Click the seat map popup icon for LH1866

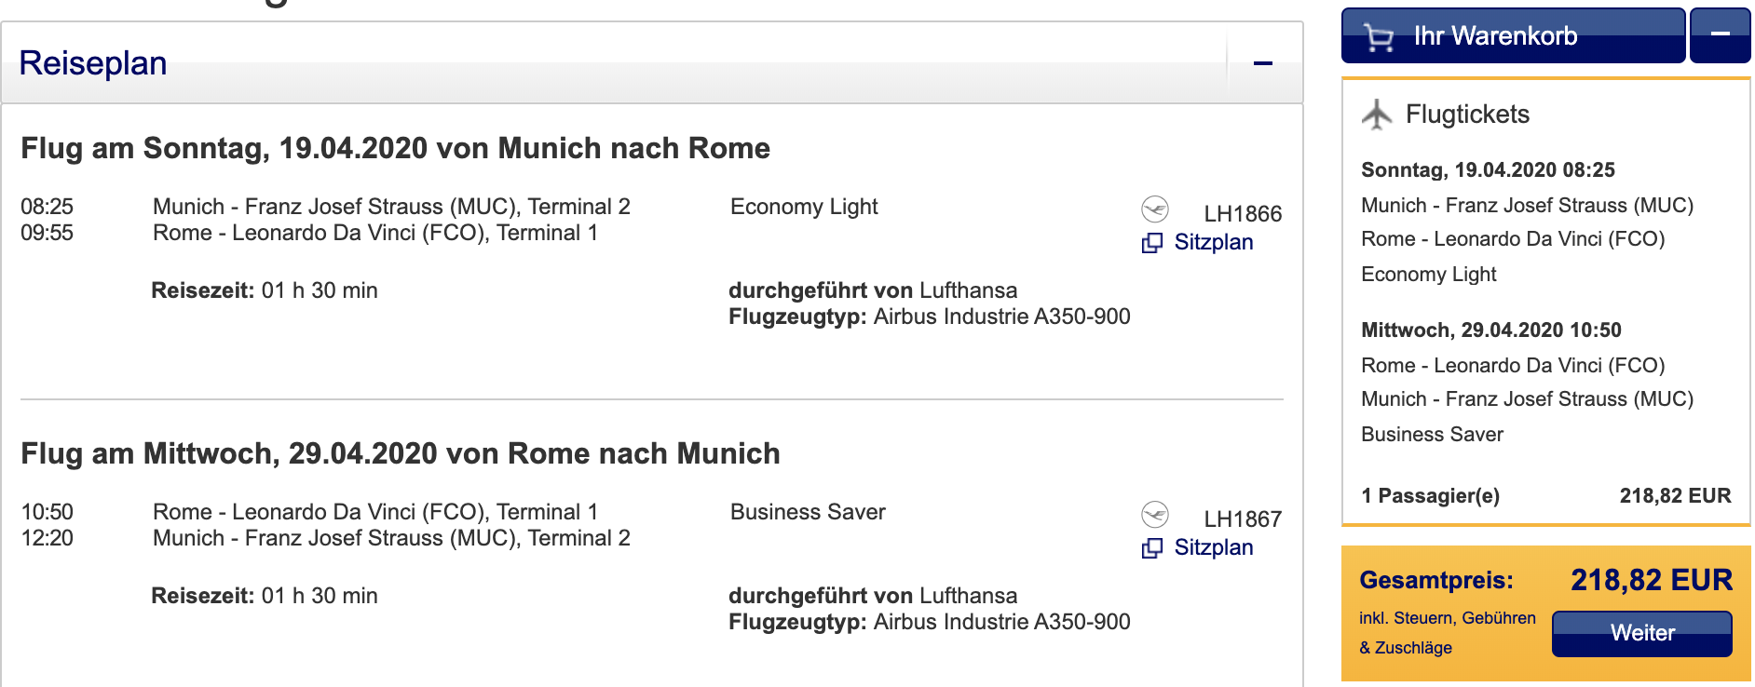click(1152, 243)
